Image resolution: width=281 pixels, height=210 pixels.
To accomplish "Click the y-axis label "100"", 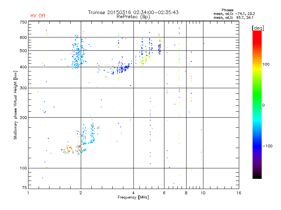I will pos(23,168).
